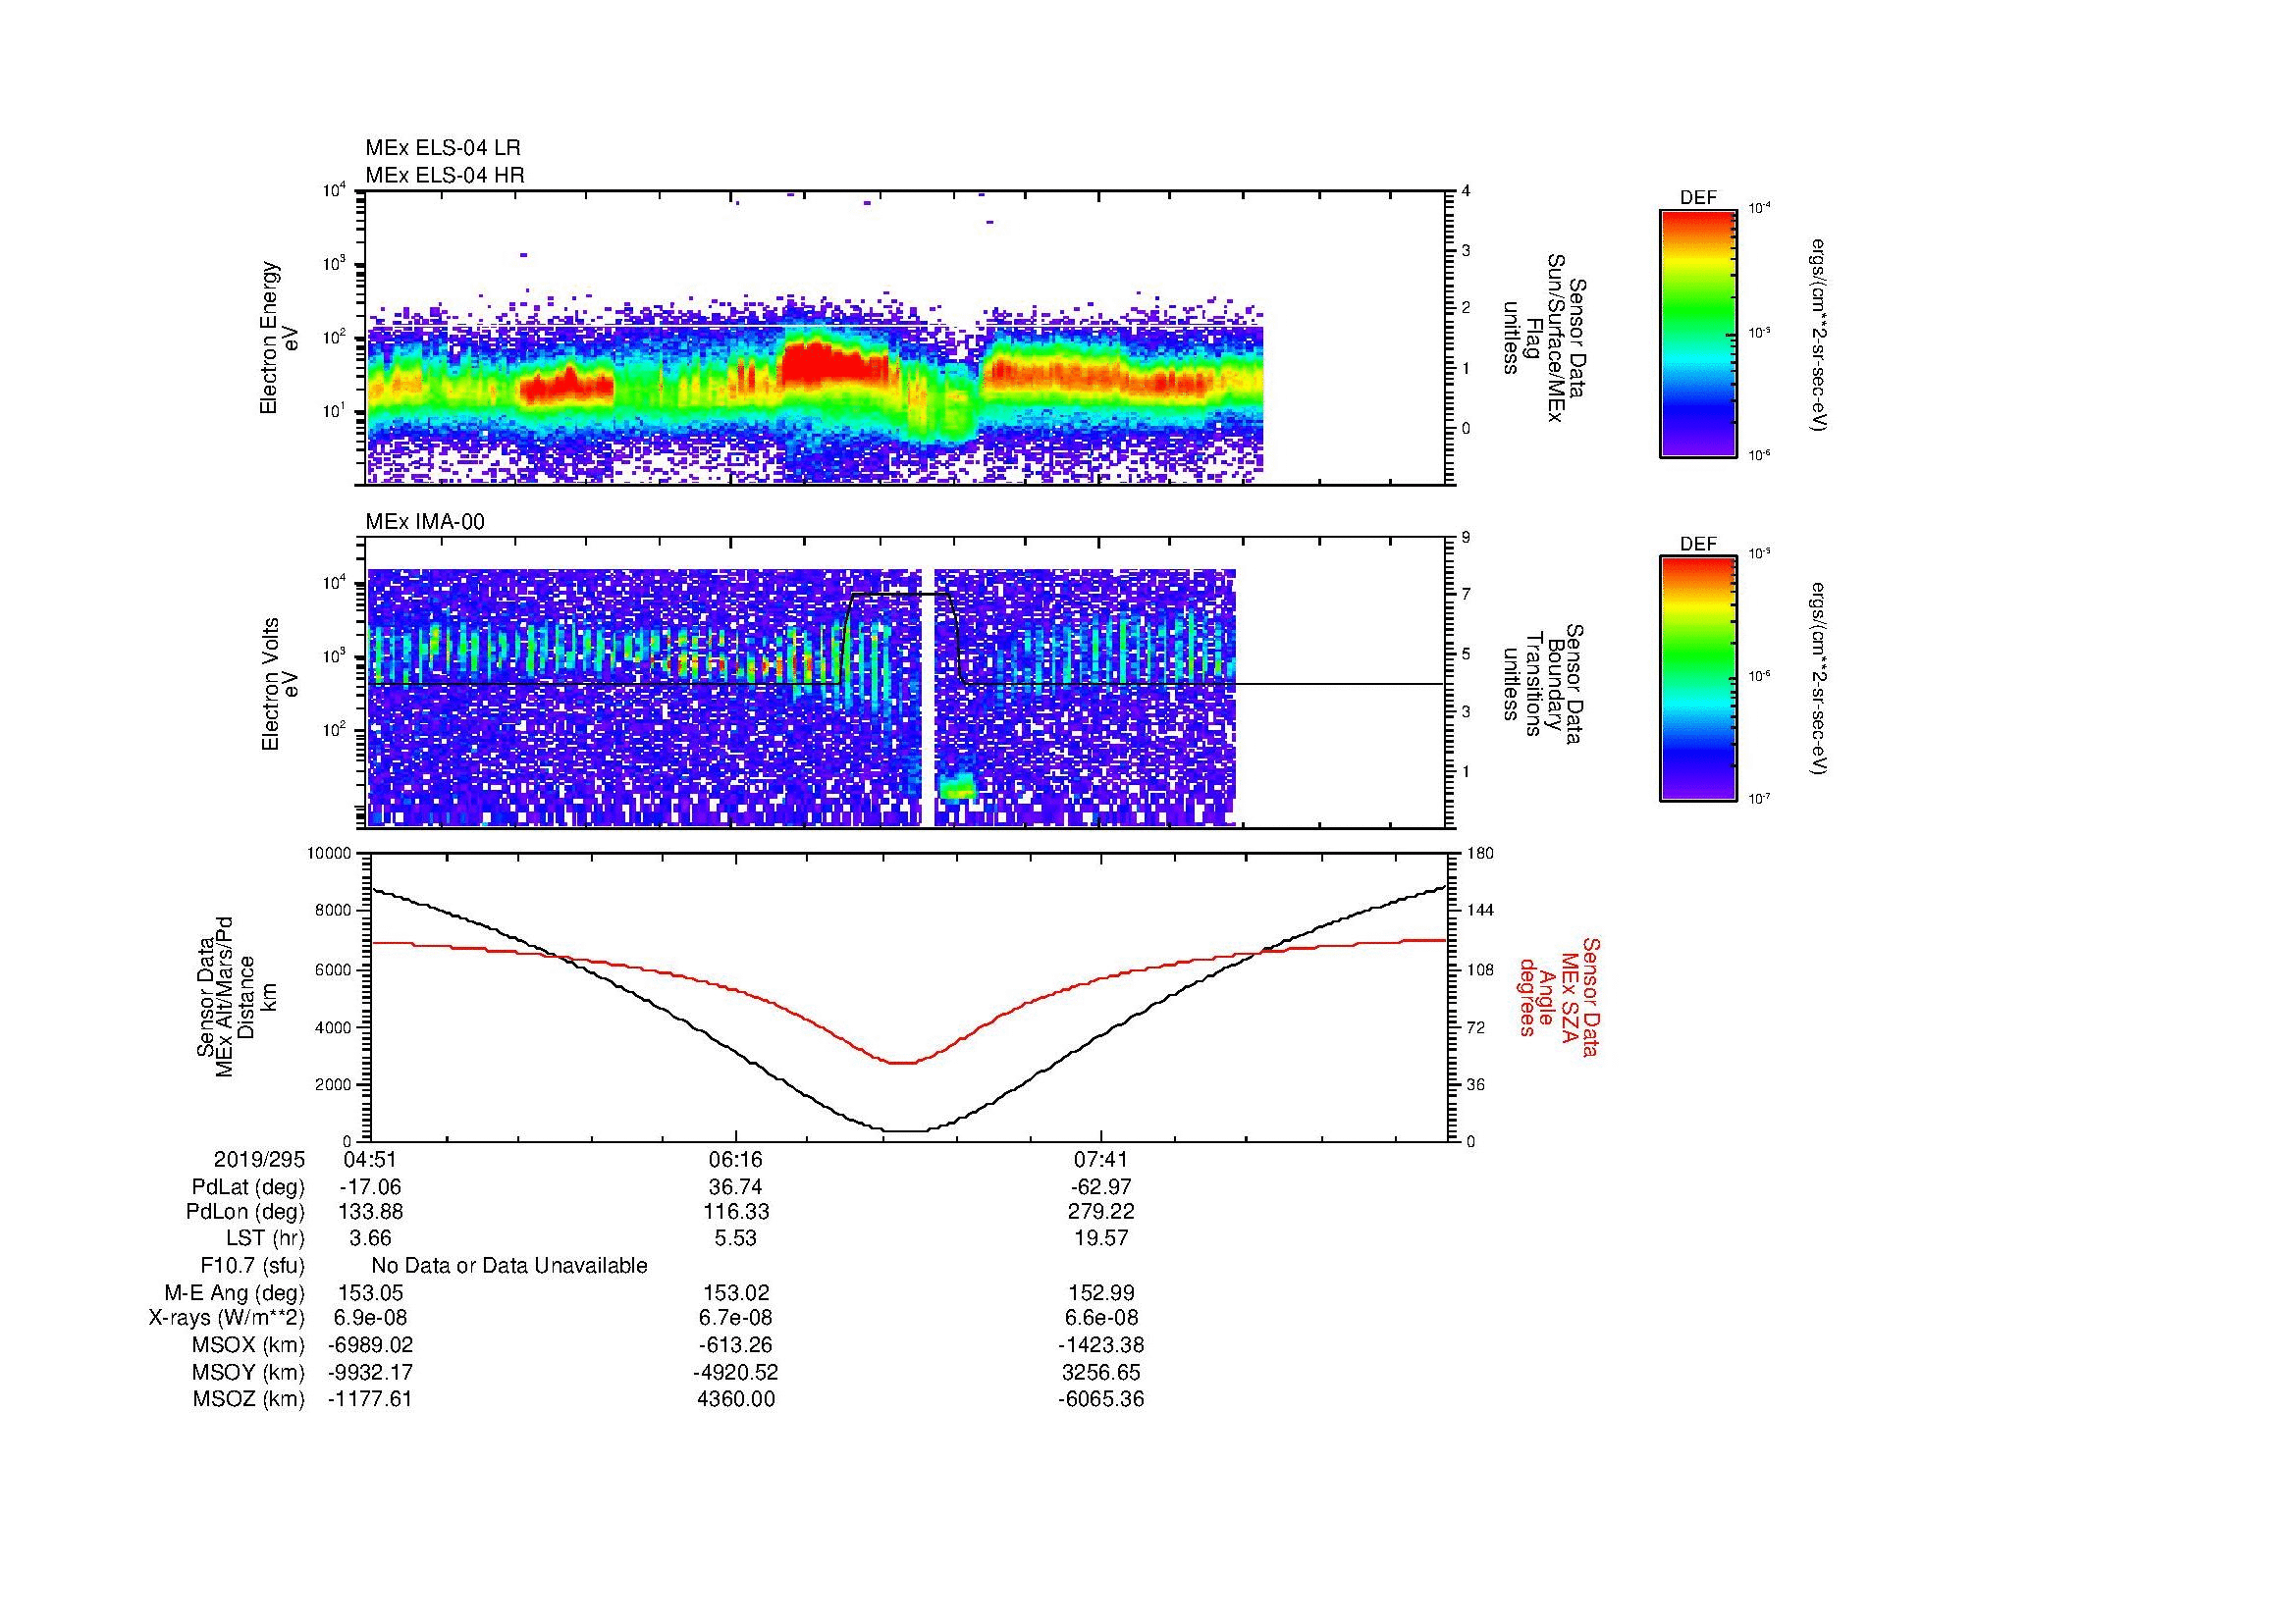This screenshot has height=1622, width=2296.
Task: Click the 'F10.7 (sfu)' row label
Action: click(253, 1265)
